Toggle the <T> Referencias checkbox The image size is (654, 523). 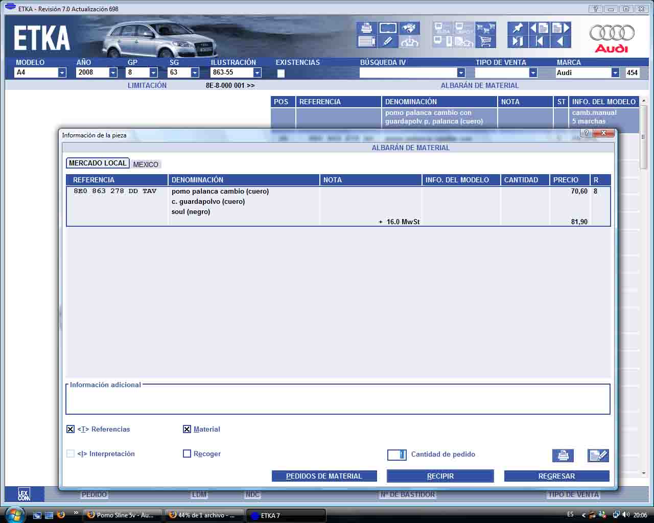coord(71,429)
